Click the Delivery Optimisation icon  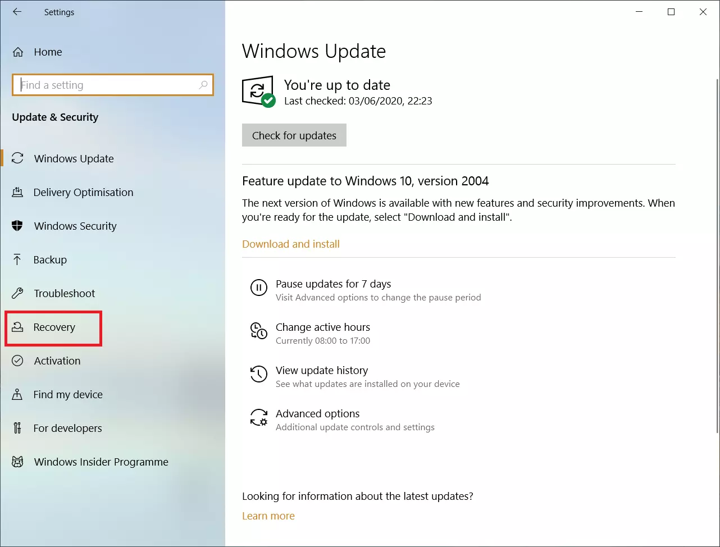tap(17, 192)
